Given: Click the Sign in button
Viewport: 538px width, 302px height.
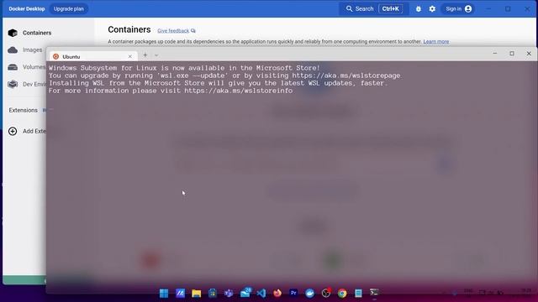Looking at the screenshot, I should click(458, 9).
